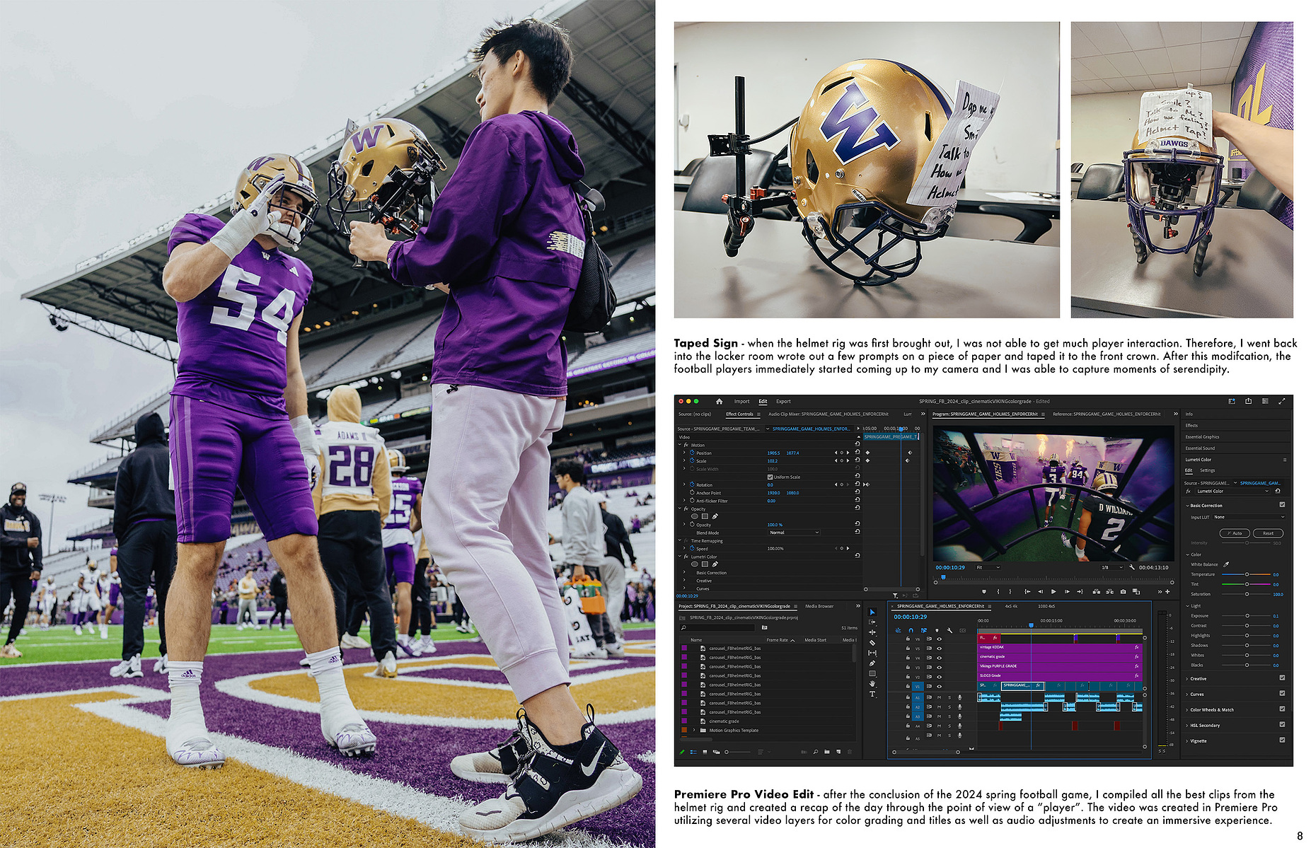This screenshot has height=848, width=1311.
Task: Switch Project panel to List View
Action: [x=693, y=752]
